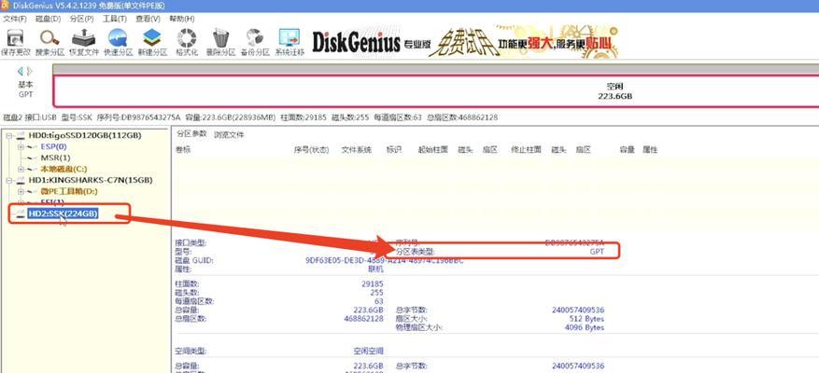Choose the 格式化 (Format) toolbar icon
819x373 pixels.
[x=187, y=43]
